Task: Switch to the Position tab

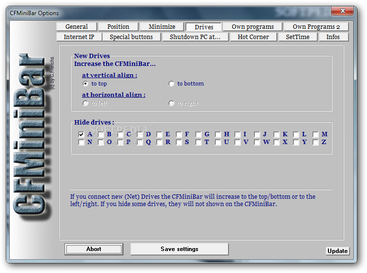Action: pos(118,27)
